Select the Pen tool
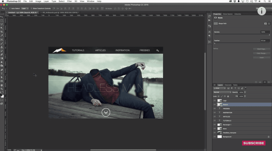Viewport: 272px width, 151px height. tap(2, 70)
